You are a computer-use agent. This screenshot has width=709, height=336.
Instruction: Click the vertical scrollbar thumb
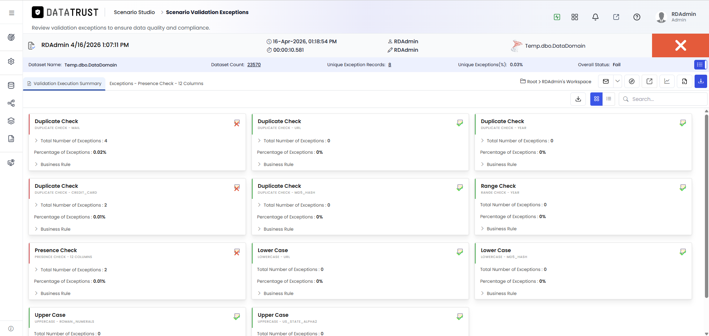click(x=706, y=206)
